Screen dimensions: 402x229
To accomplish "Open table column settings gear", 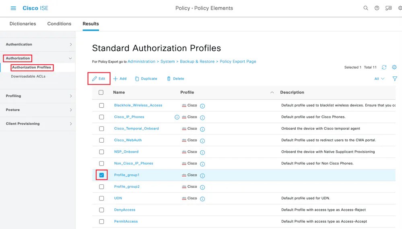I will [394, 67].
